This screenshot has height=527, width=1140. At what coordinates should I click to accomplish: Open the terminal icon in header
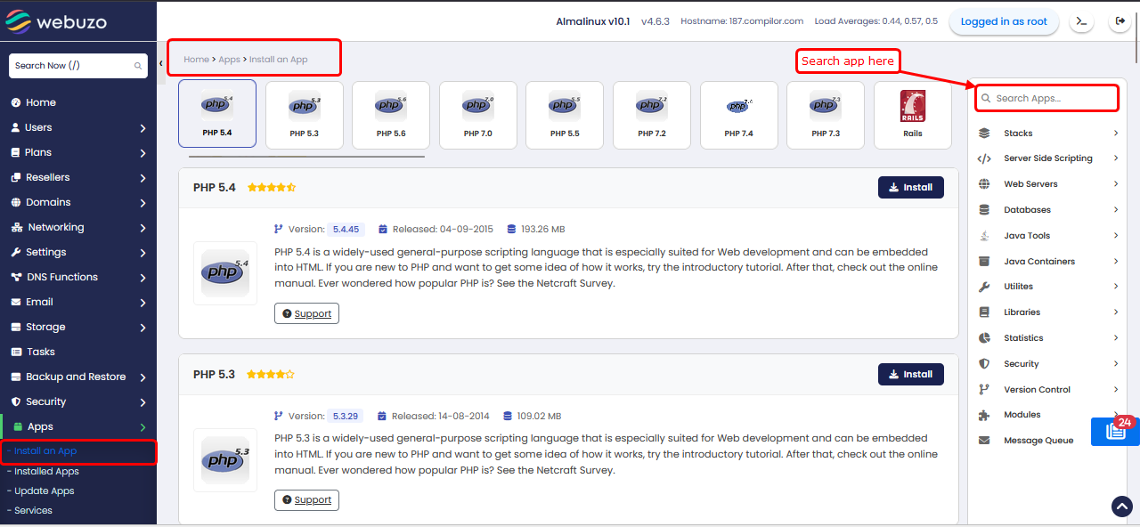(x=1081, y=22)
